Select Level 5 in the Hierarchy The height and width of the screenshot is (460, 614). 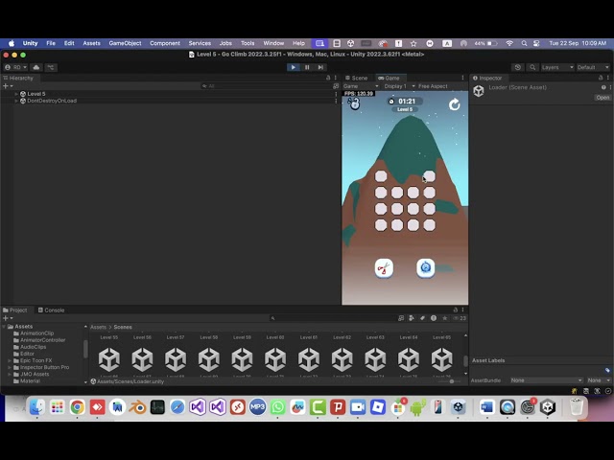[36, 94]
